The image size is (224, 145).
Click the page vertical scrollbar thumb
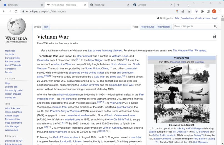222,19
